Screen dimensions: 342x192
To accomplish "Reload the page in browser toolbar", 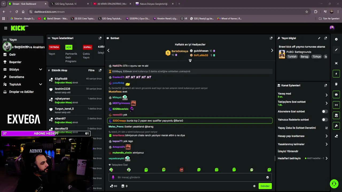I will pyautogui.click(x=17, y=12).
